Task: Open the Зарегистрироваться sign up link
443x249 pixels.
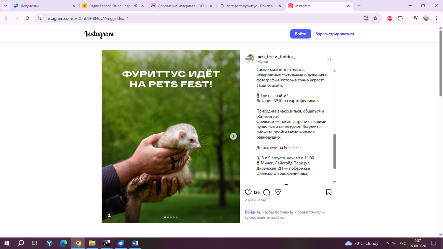Action: (x=335, y=34)
